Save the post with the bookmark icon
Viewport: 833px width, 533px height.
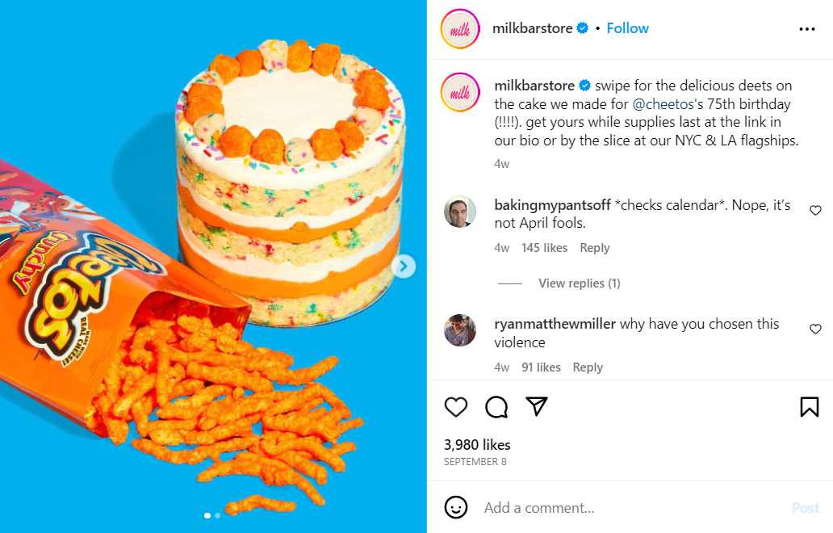[810, 407]
